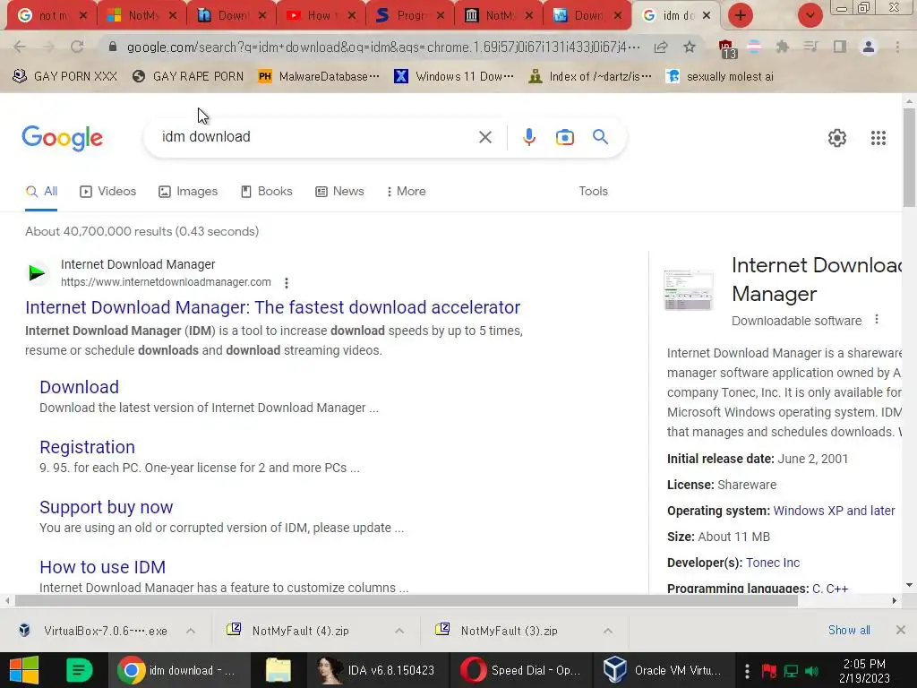917x688 pixels.
Task: Open the fastest download accelerator result
Action: click(272, 308)
